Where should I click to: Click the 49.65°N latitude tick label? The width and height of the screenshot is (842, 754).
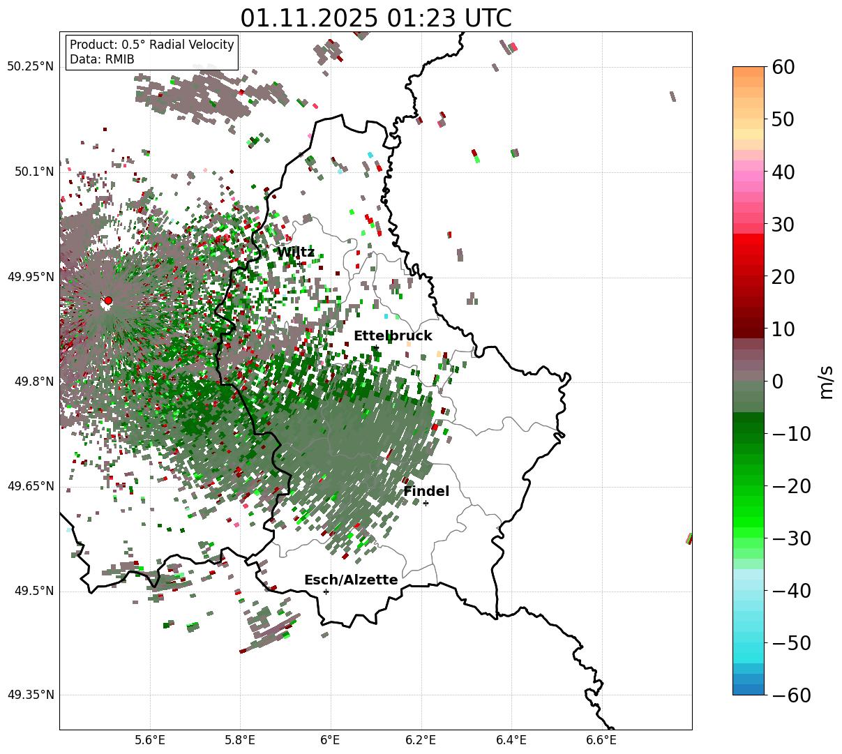point(31,486)
